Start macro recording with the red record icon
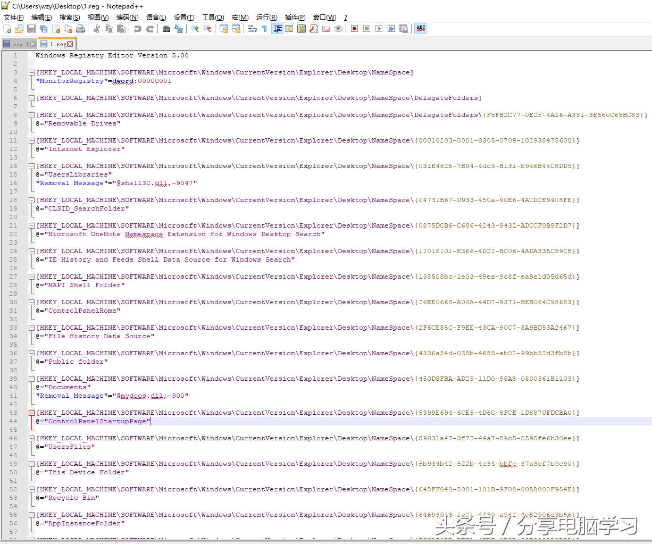The height and width of the screenshot is (544, 652). coord(354,28)
